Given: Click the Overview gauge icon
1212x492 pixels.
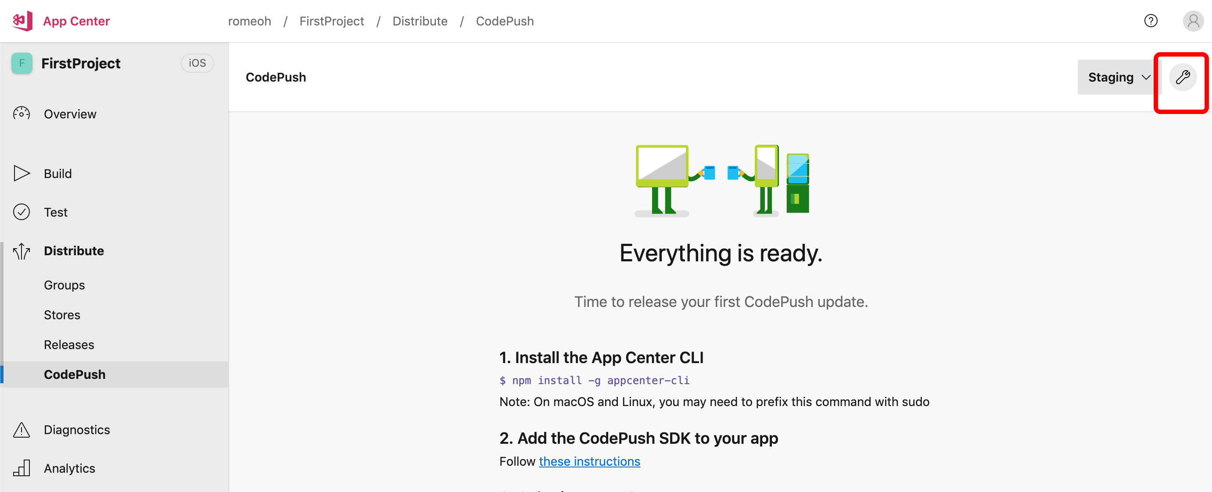Looking at the screenshot, I should point(21,114).
